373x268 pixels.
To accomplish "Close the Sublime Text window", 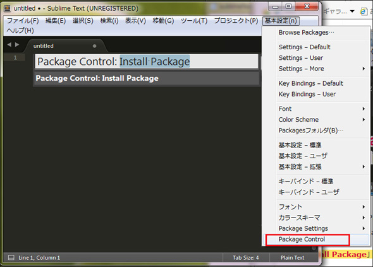I will (x=307, y=6).
